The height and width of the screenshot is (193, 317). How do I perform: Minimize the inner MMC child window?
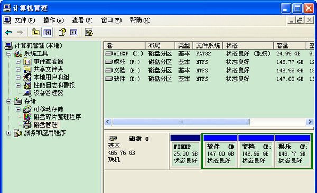(291, 20)
